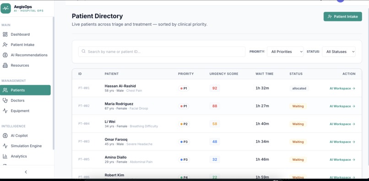
Task: Open the All Statuses dropdown
Action: pos(339,52)
